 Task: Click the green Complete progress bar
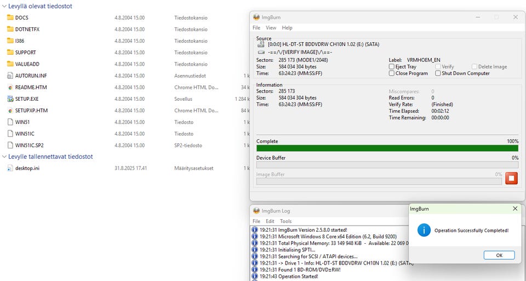coord(387,148)
